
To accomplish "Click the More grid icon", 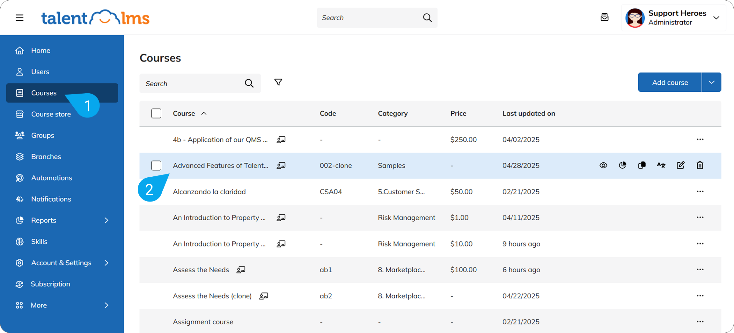I will pyautogui.click(x=19, y=305).
